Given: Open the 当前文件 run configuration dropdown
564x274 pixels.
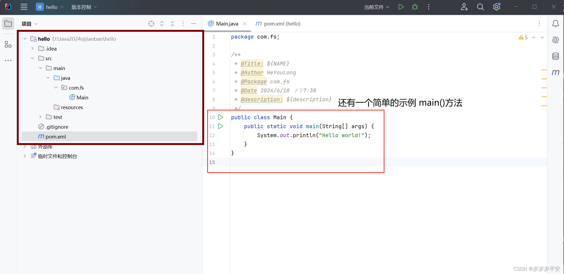Looking at the screenshot, I should pos(377,7).
